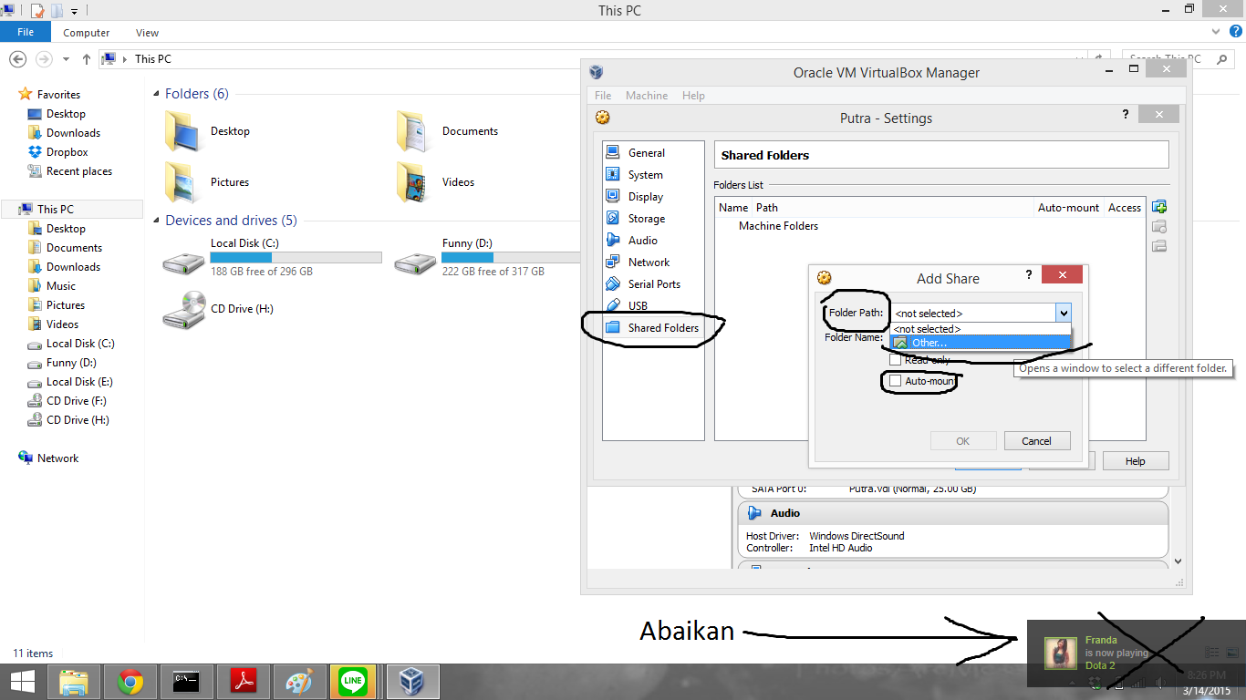The width and height of the screenshot is (1246, 700).
Task: Open the USB settings category
Action: [638, 306]
